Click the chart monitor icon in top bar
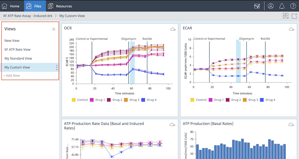 [x=257, y=6]
